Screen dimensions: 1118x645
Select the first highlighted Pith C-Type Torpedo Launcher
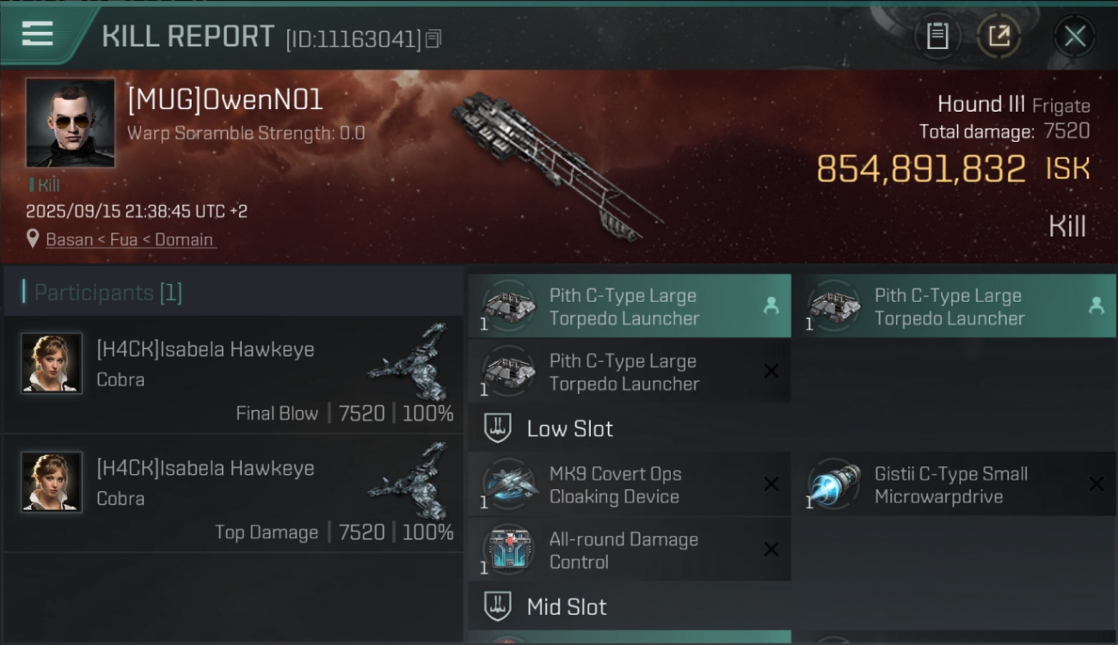click(630, 306)
